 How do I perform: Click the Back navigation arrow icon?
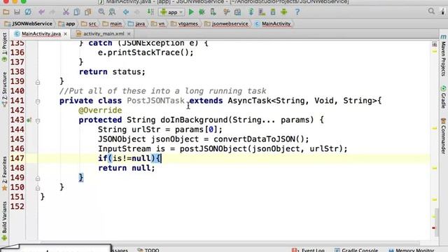126,12
